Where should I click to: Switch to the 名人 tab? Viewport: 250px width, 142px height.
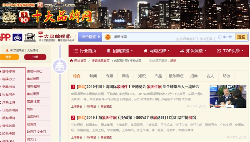coord(210,76)
